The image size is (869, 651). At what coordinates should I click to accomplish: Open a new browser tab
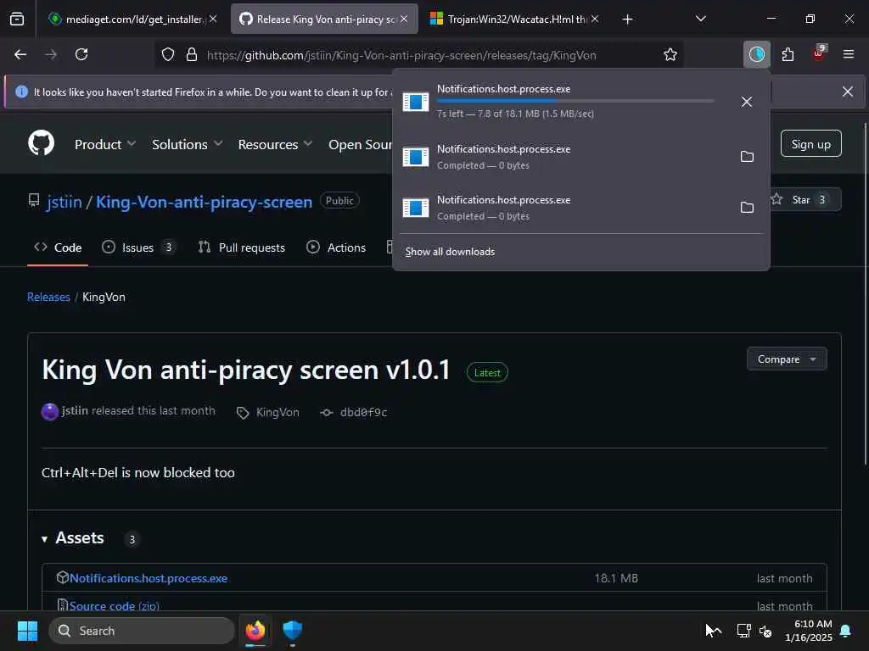click(x=627, y=19)
